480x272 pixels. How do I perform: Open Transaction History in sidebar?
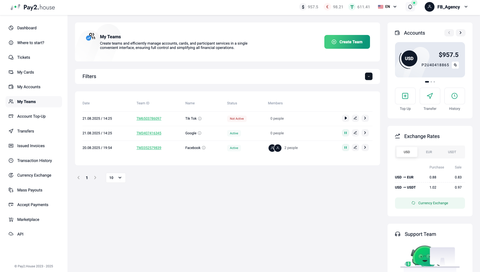(34, 160)
